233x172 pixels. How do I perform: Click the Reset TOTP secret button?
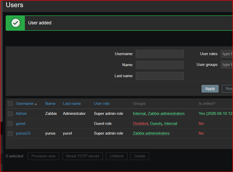pos(83,156)
